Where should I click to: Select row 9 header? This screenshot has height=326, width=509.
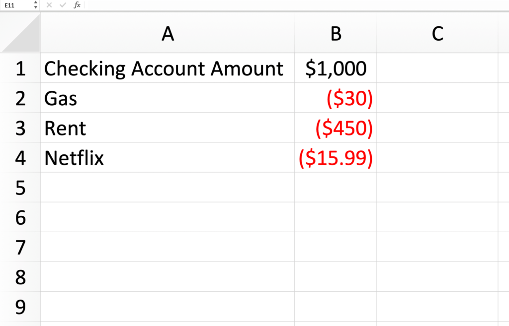pos(20,306)
